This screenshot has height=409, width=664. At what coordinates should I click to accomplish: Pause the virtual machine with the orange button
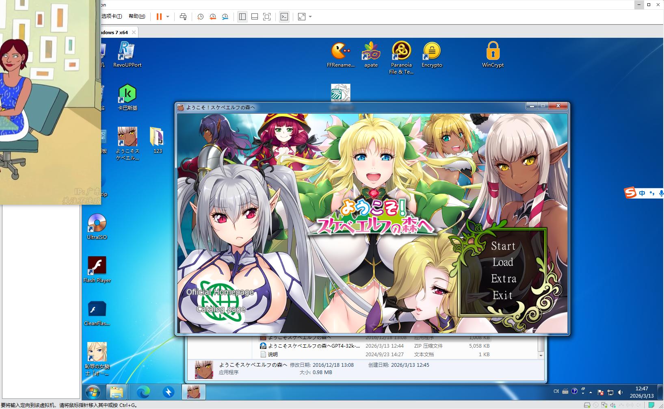159,17
